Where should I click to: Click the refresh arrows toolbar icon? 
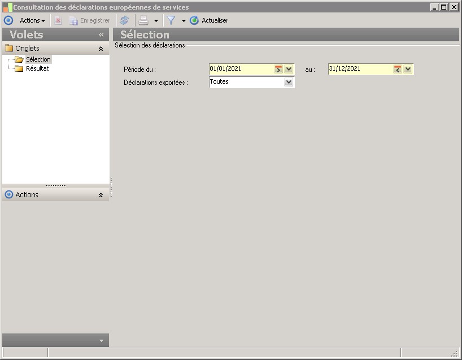tap(124, 20)
